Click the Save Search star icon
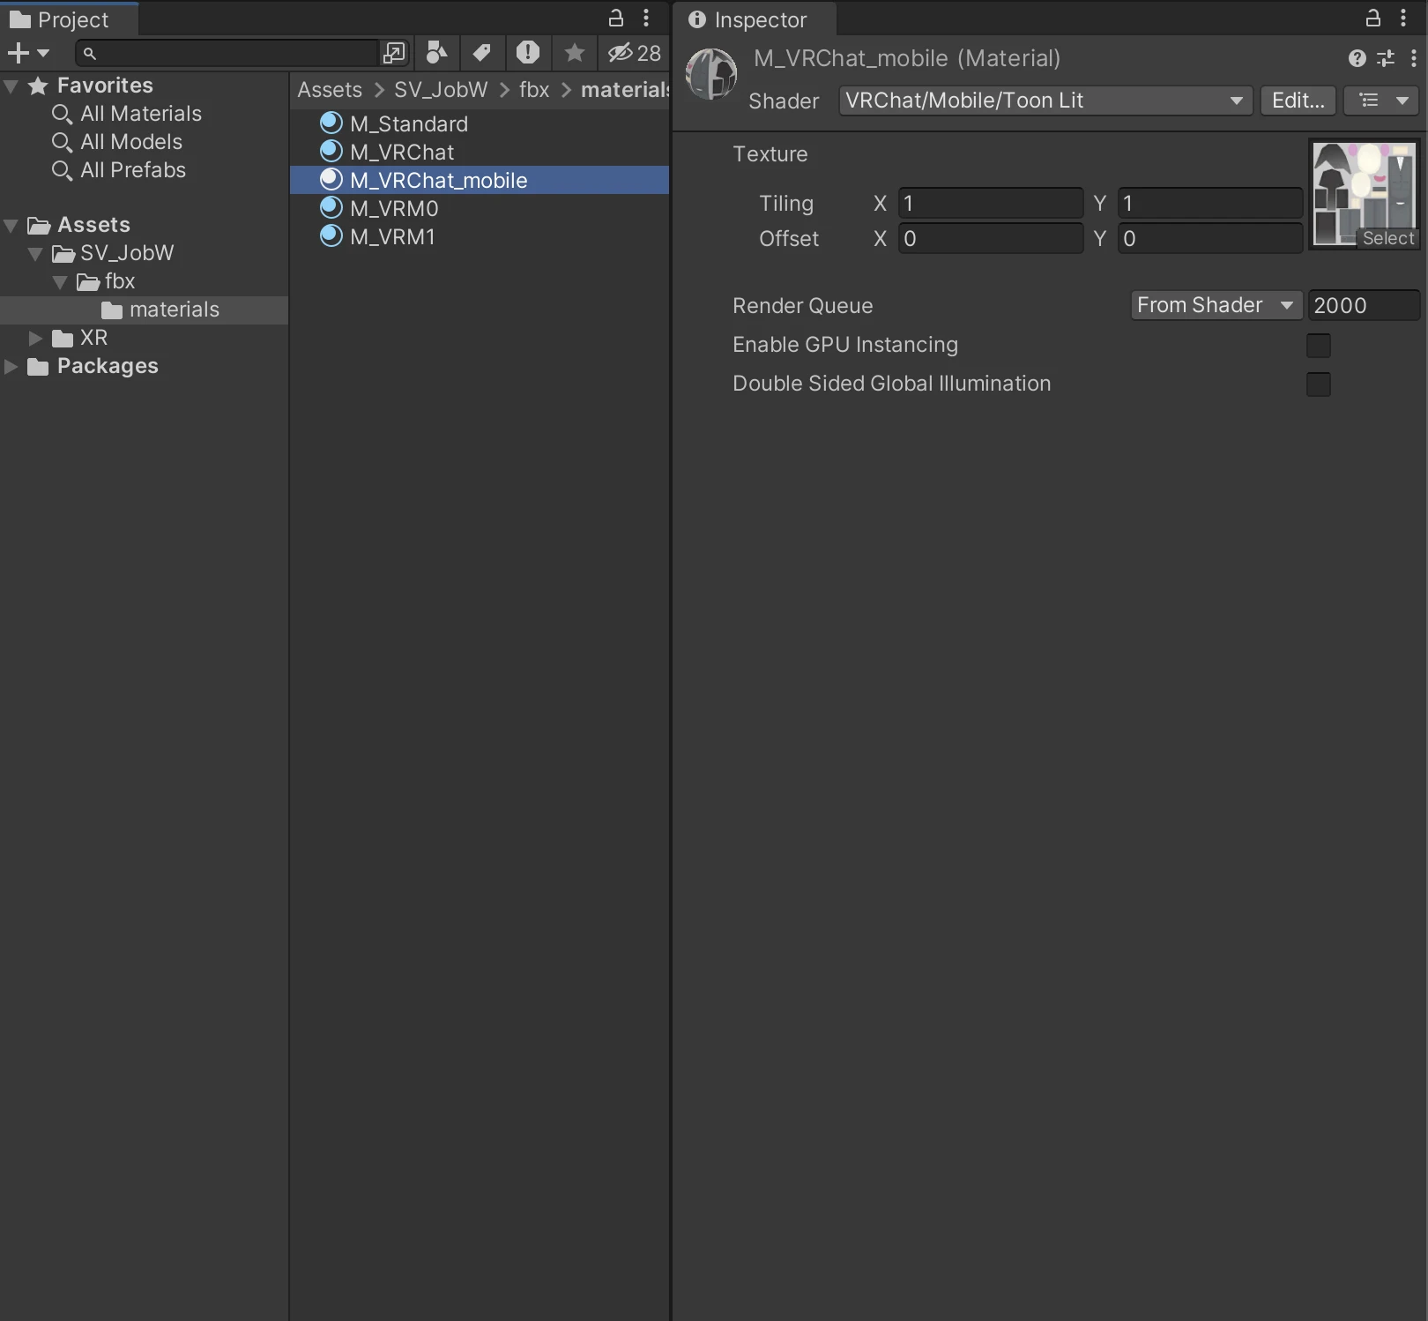 click(575, 53)
